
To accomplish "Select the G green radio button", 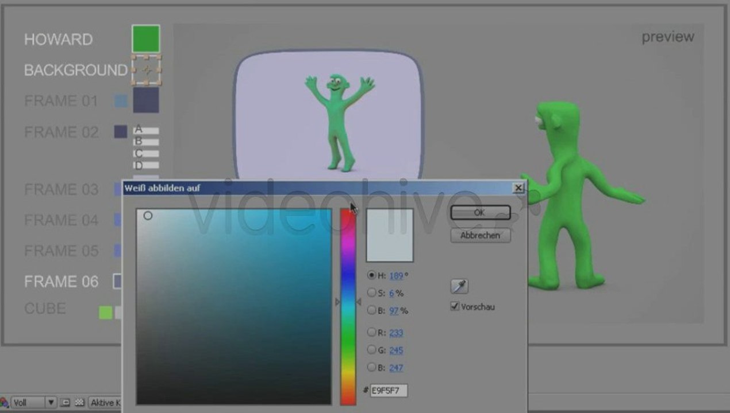I will coord(371,350).
